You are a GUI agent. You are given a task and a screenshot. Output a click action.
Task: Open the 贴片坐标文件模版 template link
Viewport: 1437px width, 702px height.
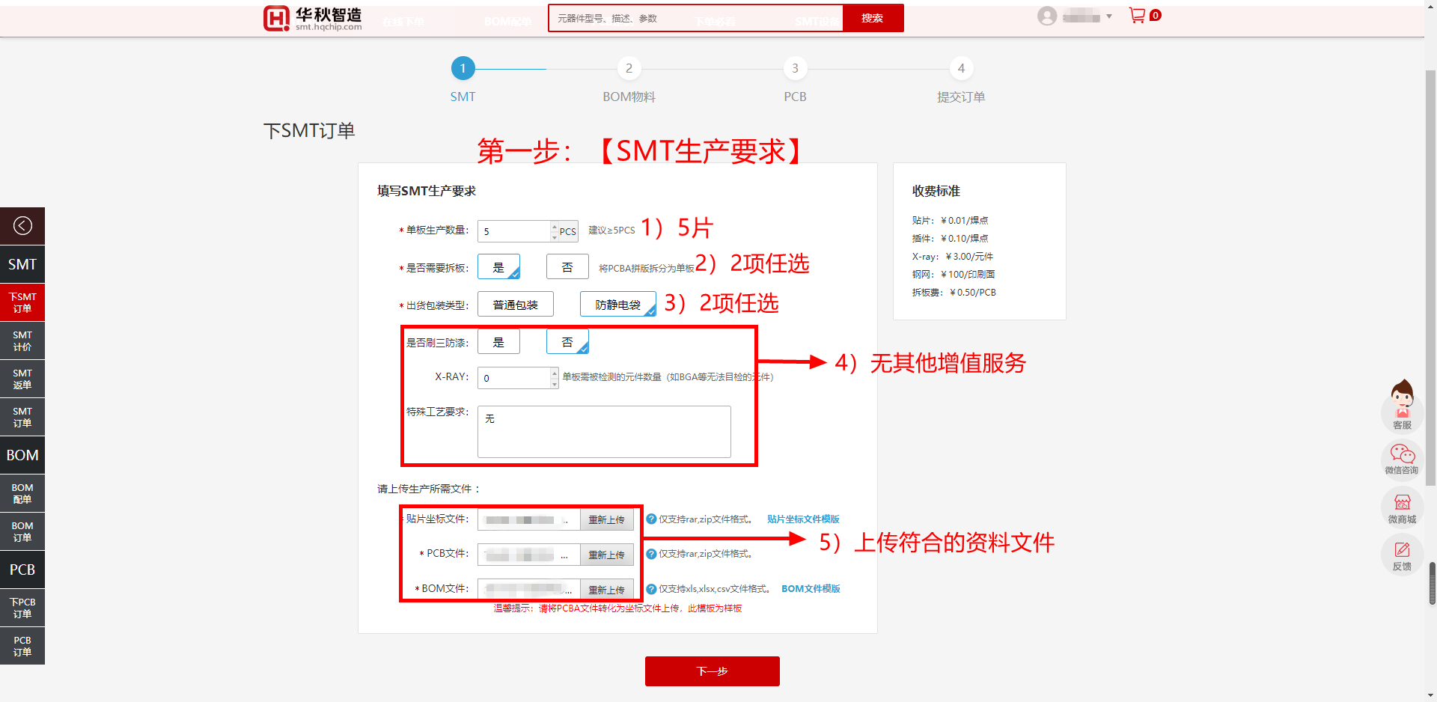pos(803,519)
